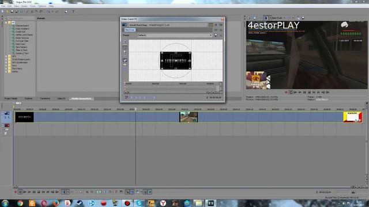Viewport: 369px width, 207px height.
Task: Jump to the last keyframe in Pan/Crop
Action: click(145, 98)
